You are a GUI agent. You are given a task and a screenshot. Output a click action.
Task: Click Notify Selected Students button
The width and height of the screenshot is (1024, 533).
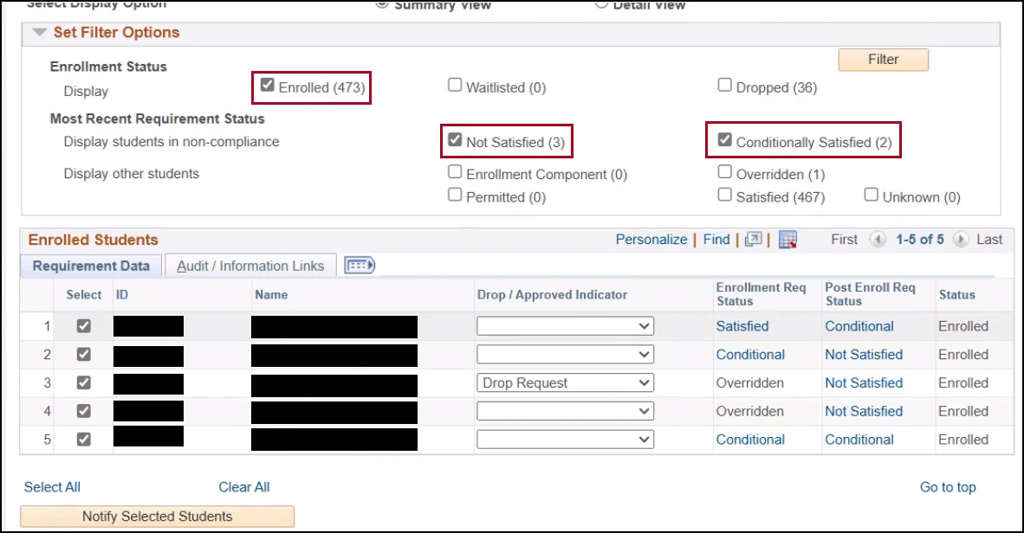point(158,516)
